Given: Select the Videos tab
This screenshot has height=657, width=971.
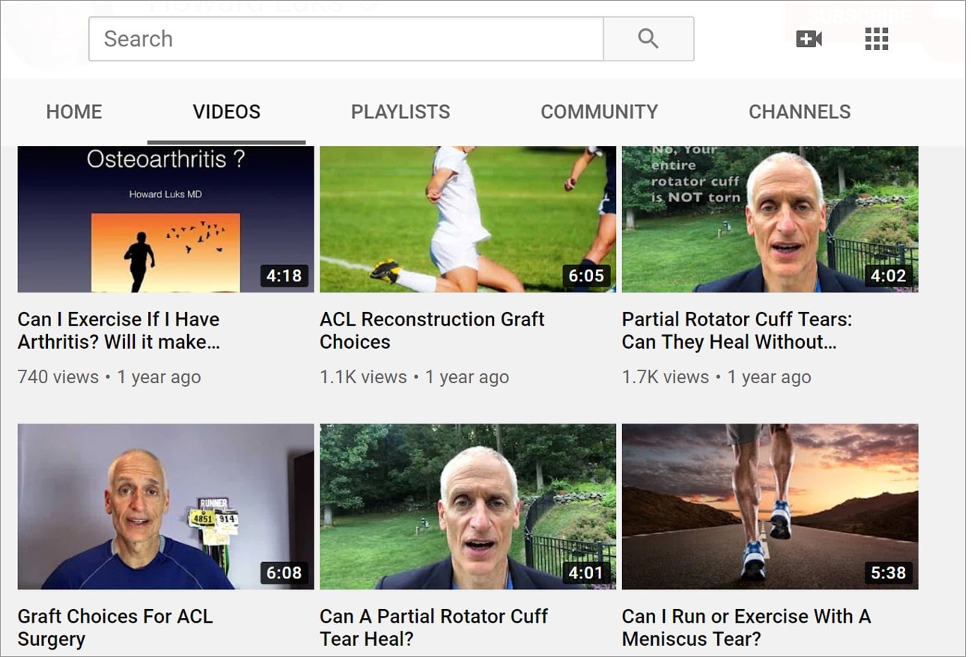Looking at the screenshot, I should point(226,112).
